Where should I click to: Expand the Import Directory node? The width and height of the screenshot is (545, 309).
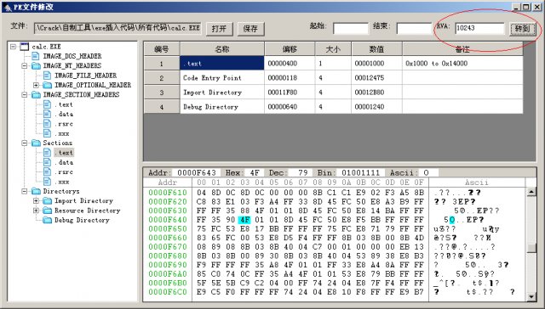36,201
